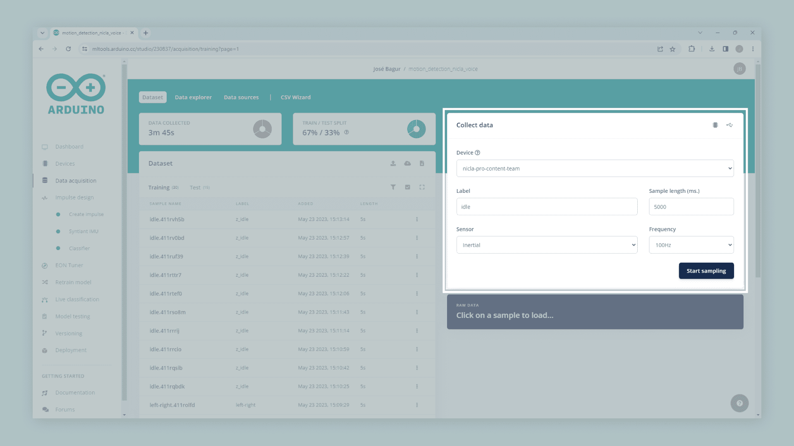Screen dimensions: 794x446
Task: Toggle the select multiple samples checkbox icon
Action: pyautogui.click(x=407, y=187)
